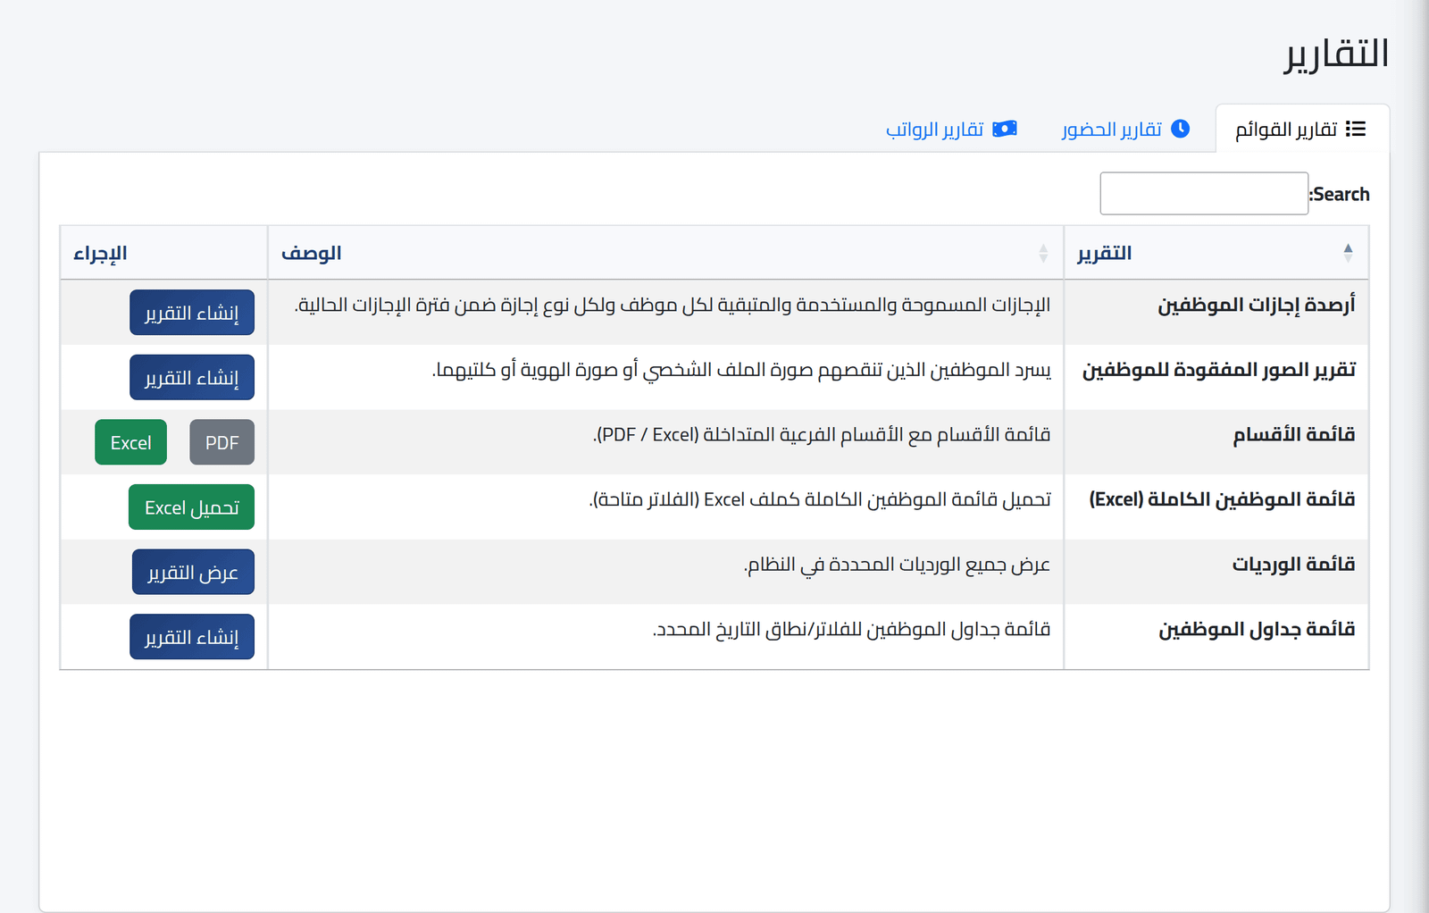
Task: Download قائمة الأقسام as PDF
Action: (x=221, y=442)
